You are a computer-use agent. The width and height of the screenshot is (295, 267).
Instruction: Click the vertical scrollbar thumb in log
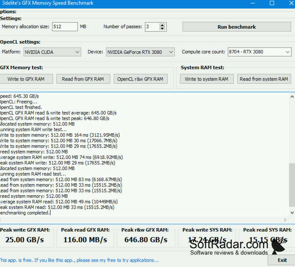[x=292, y=185]
